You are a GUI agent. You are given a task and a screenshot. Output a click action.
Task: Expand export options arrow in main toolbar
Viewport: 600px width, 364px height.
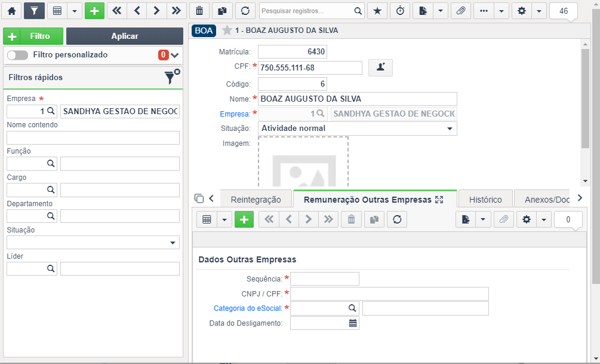click(x=441, y=11)
